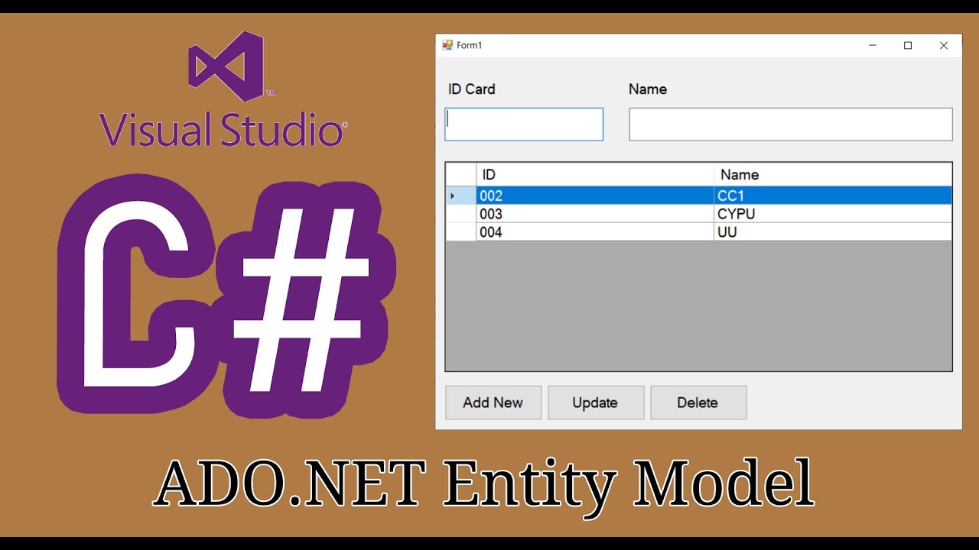Image resolution: width=979 pixels, height=550 pixels.
Task: Click the row header of row 003
Action: 461,214
